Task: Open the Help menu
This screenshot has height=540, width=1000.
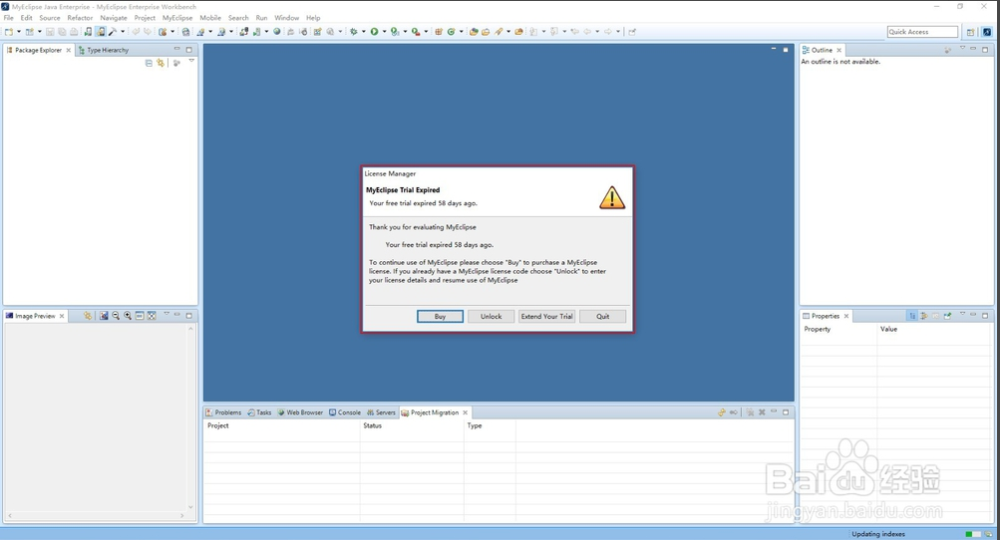Action: click(x=312, y=18)
